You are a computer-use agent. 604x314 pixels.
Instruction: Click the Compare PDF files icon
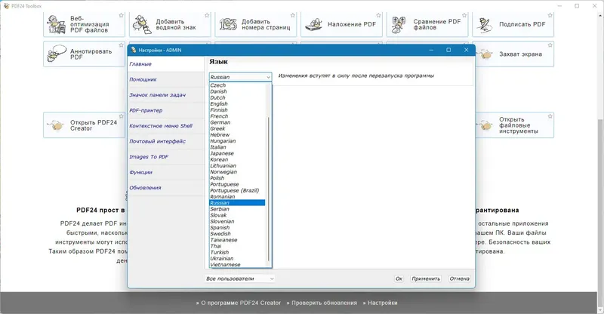399,25
